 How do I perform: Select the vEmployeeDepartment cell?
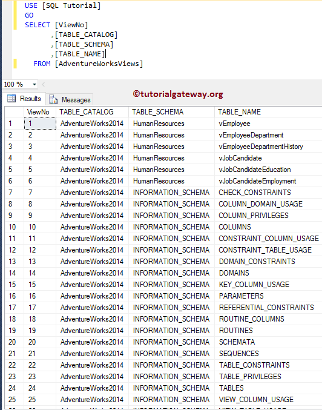pos(268,135)
